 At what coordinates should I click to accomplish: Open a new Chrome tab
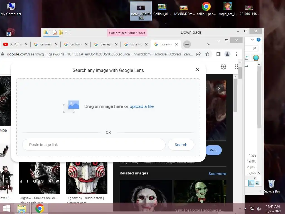pos(187,44)
